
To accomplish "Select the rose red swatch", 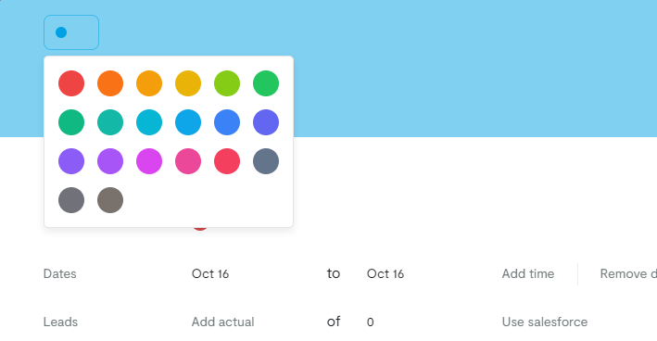I will point(227,161).
